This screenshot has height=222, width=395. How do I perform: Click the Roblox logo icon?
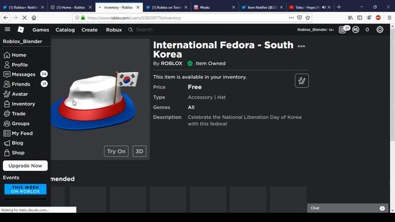pos(20,30)
